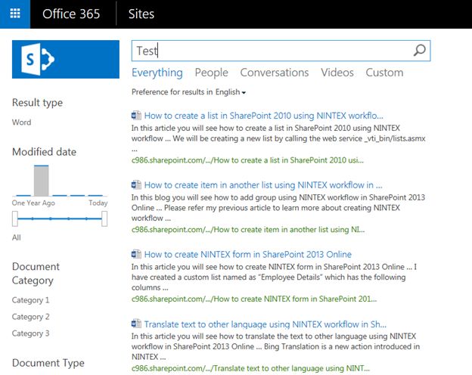Filter results by Word result type
This screenshot has height=375, width=472.
[x=22, y=122]
